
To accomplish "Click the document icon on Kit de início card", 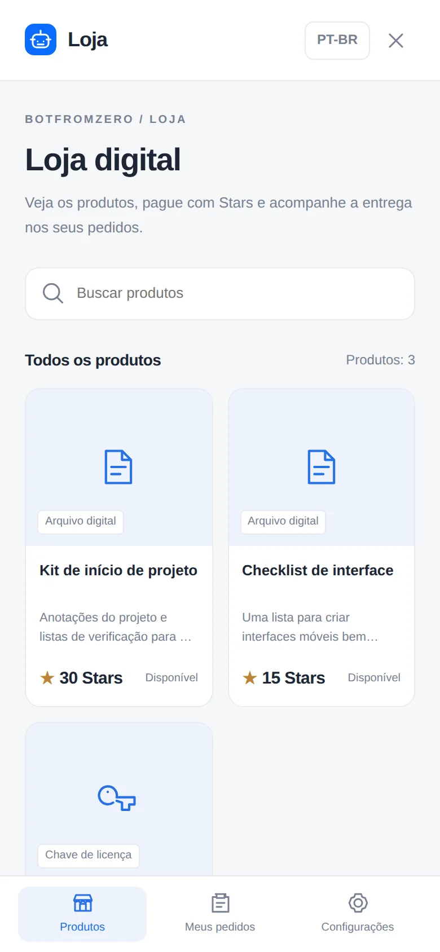I will click(118, 467).
